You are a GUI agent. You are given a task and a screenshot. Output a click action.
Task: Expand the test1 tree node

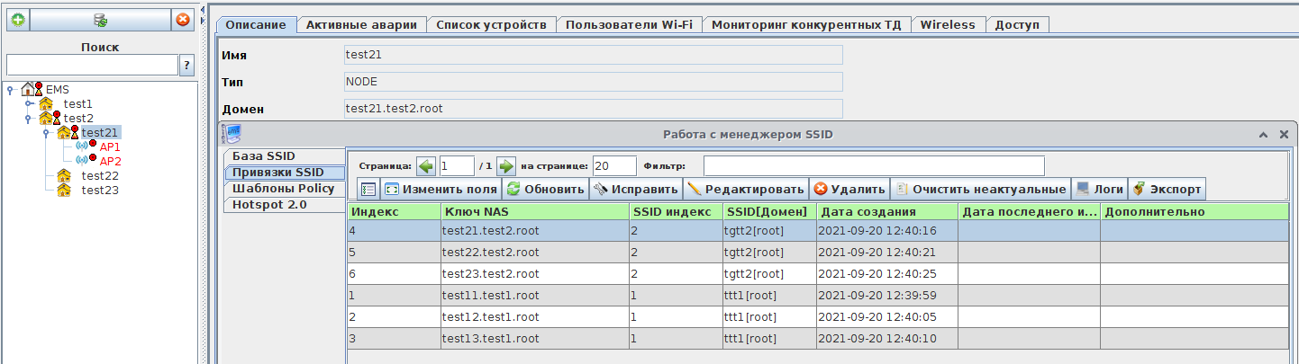pos(29,103)
